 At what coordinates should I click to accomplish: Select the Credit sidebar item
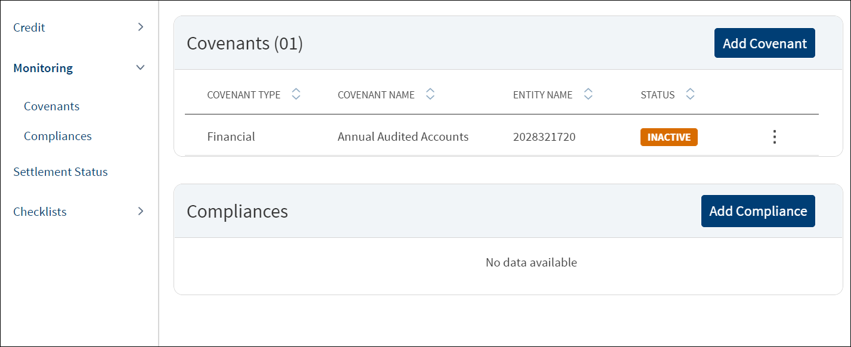[29, 27]
